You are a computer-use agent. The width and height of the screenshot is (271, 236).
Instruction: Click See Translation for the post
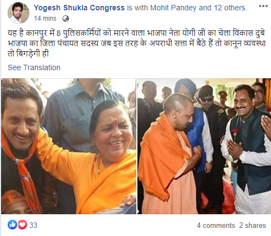point(34,67)
